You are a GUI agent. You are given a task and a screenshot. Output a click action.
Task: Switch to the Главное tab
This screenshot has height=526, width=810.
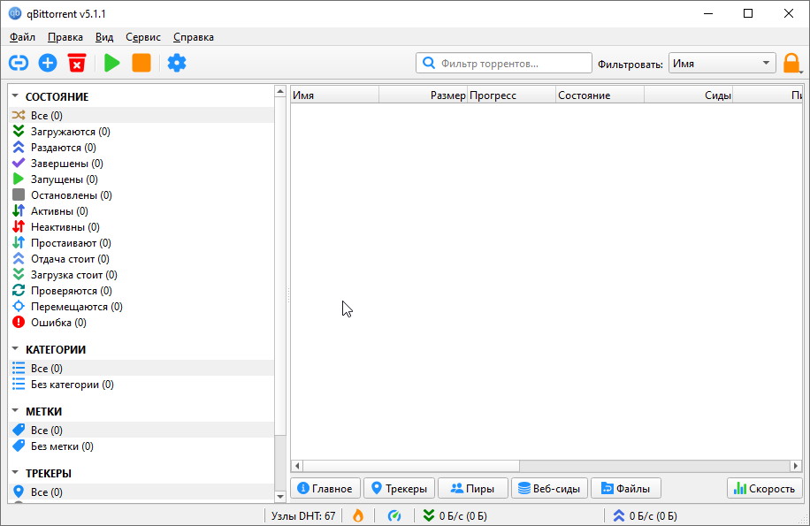point(325,488)
